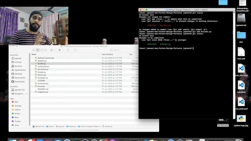Switch Finder to column view
Screen dimensions: 251x141
[42, 50]
